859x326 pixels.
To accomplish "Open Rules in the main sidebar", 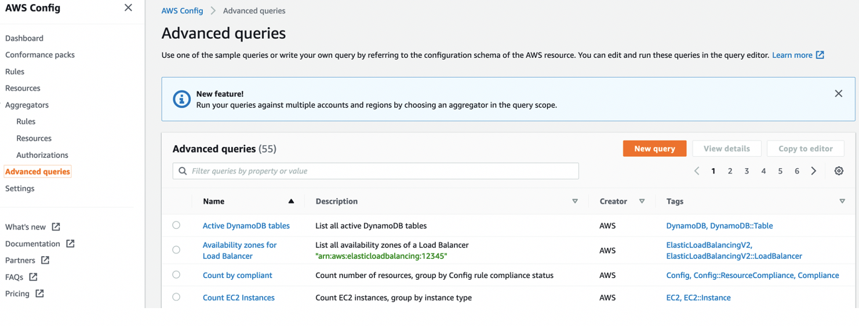I will [15, 72].
